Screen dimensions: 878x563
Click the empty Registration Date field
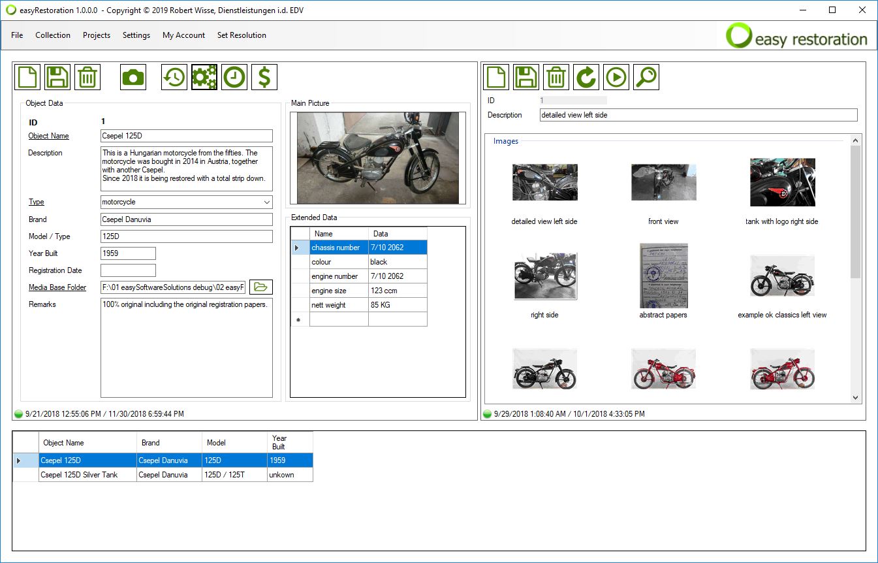(128, 270)
